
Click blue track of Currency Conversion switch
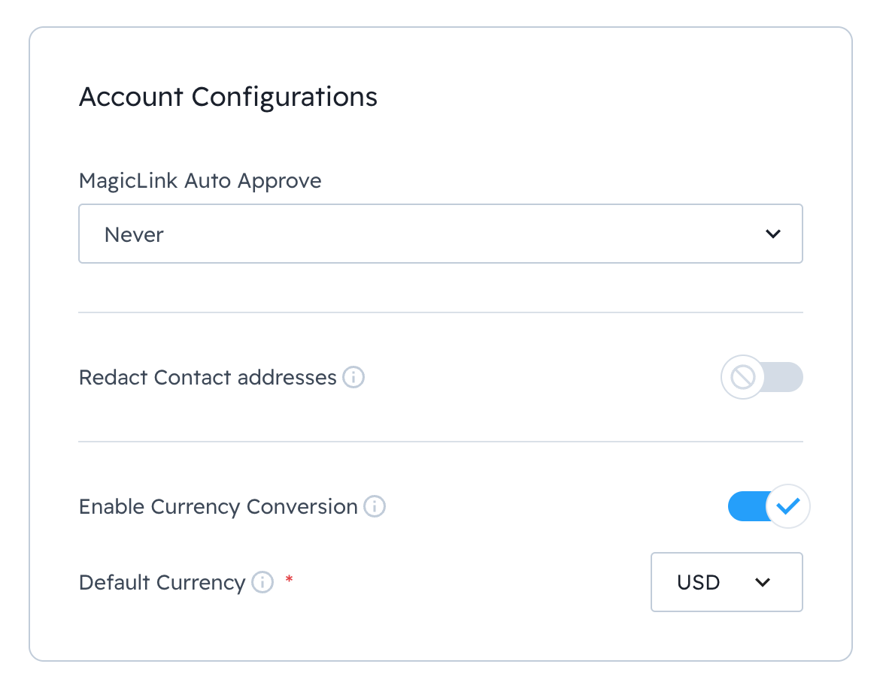click(745, 506)
